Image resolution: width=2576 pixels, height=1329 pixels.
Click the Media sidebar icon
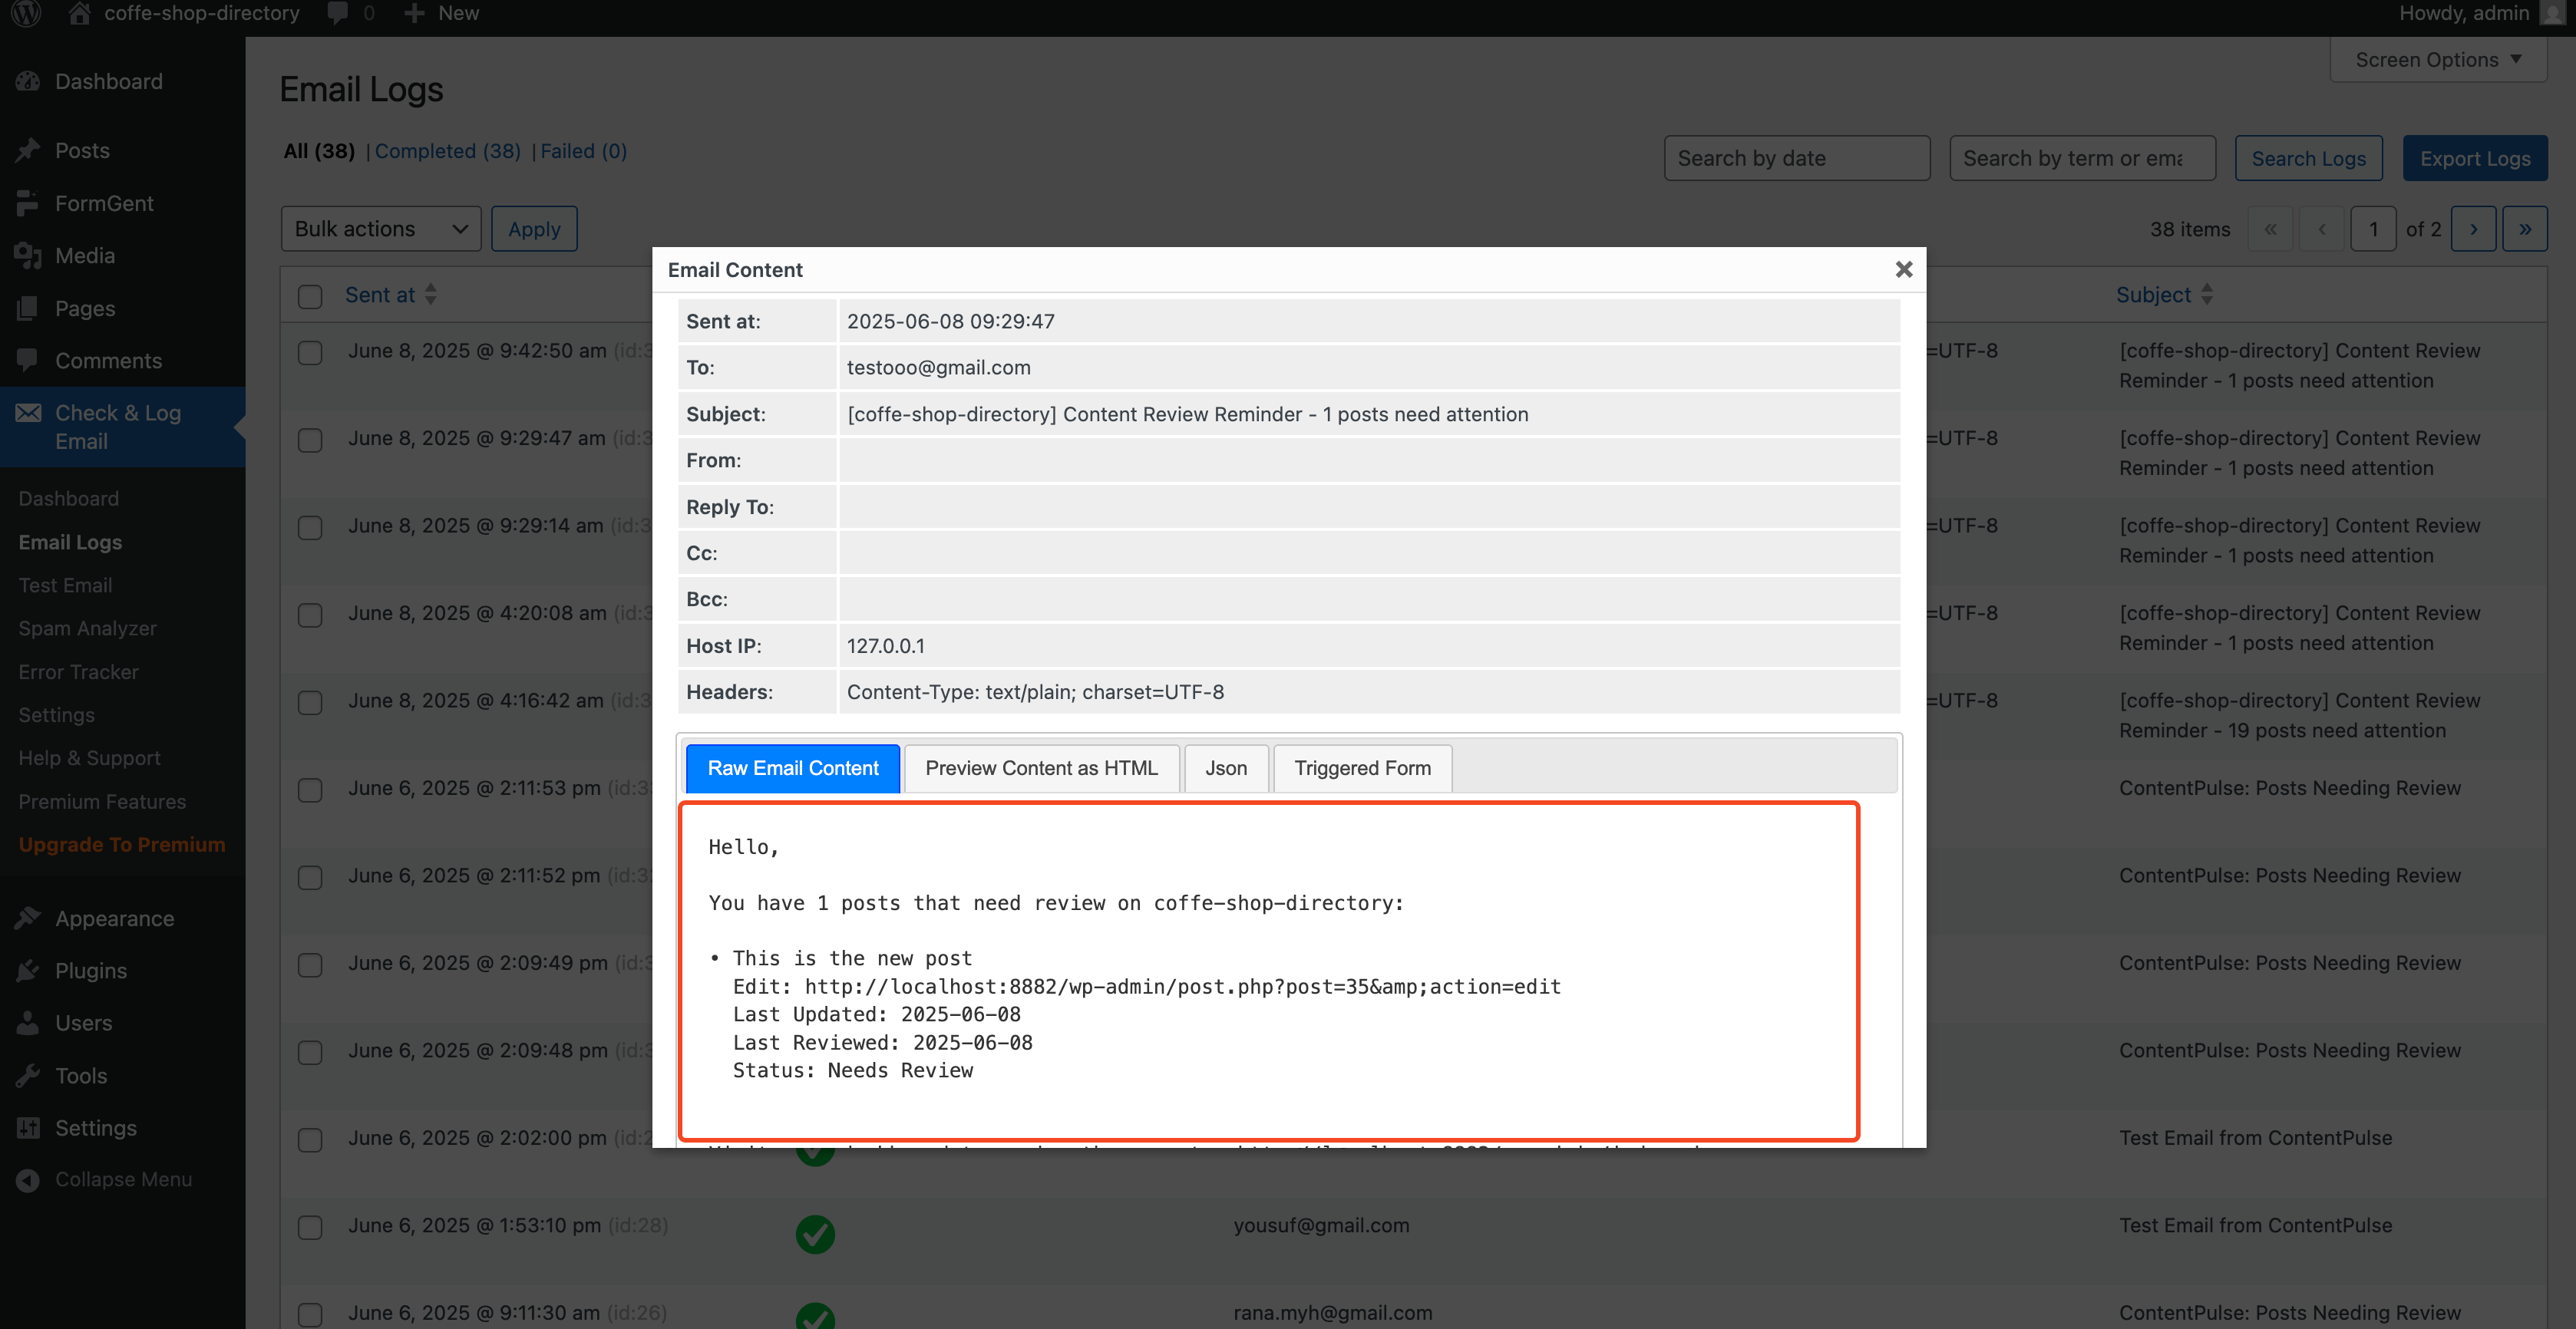28,256
